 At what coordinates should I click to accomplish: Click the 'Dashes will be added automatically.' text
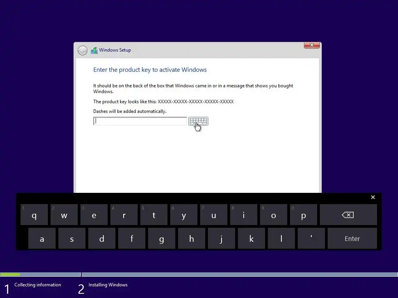[130, 111]
